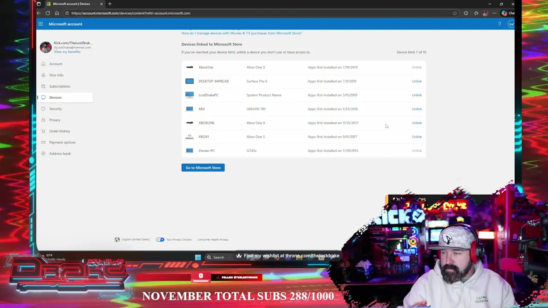Open Movies & TV devices help link
This screenshot has height=308, width=548.
[241, 33]
